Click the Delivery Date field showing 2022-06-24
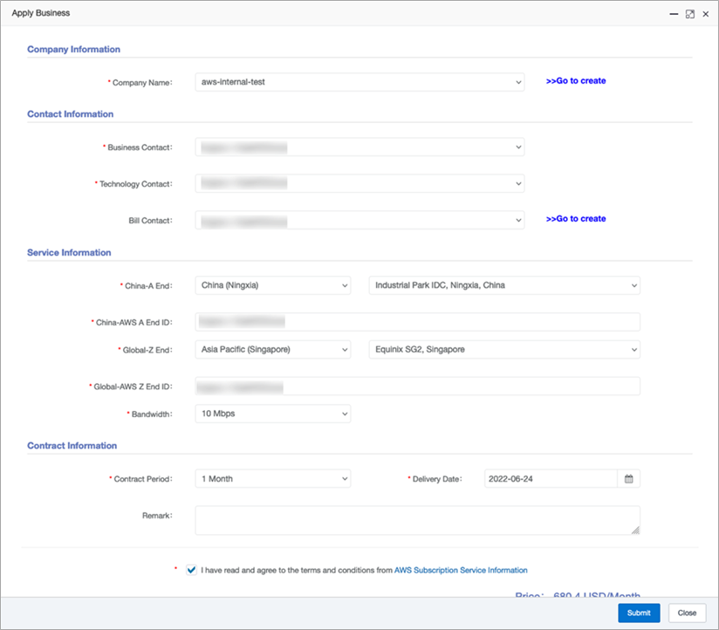Image resolution: width=719 pixels, height=630 pixels. (551, 479)
